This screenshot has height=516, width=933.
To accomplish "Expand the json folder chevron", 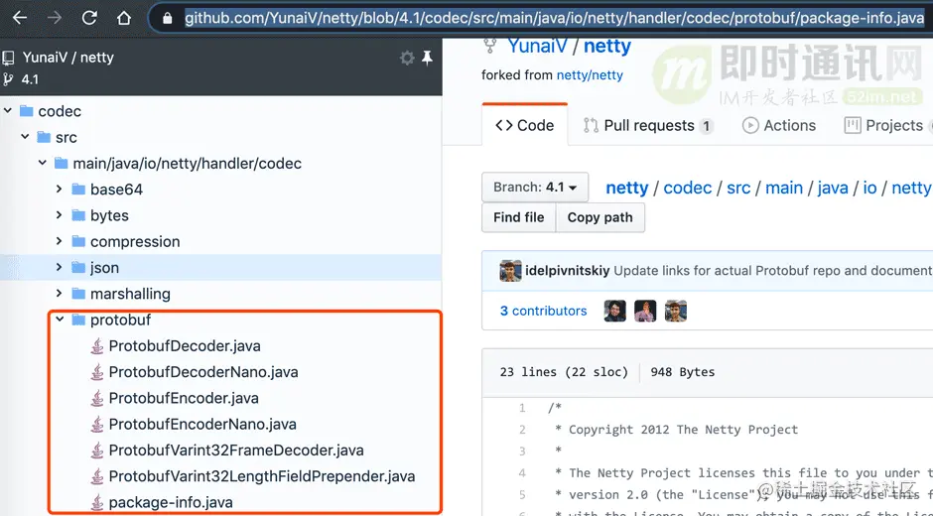I will click(59, 267).
